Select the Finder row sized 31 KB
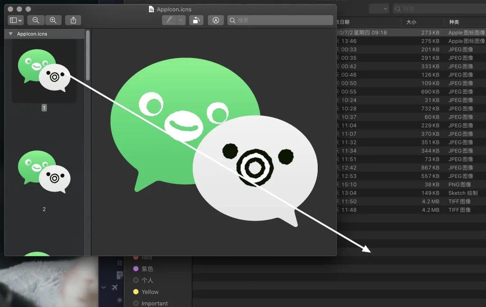This screenshot has height=307, width=486. [411, 100]
